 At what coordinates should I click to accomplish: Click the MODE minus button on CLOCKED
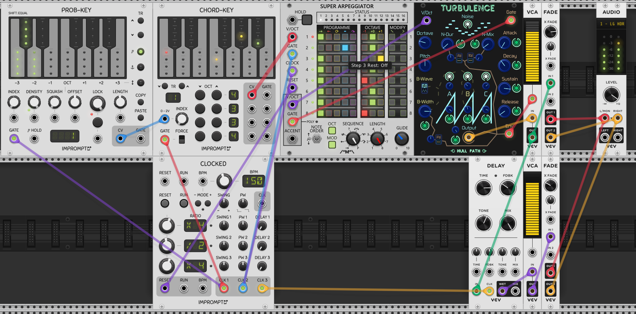click(198, 203)
